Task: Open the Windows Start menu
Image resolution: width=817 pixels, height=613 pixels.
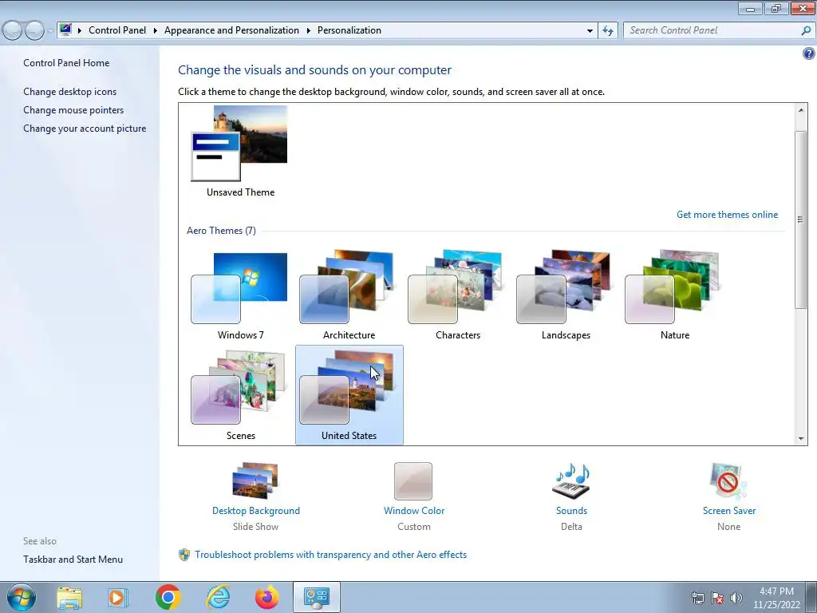Action: [21, 597]
